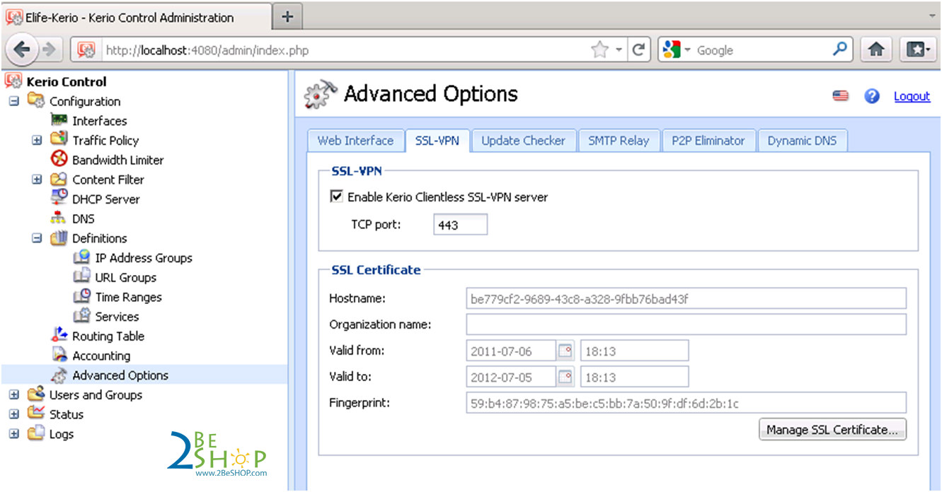The image size is (942, 492).
Task: Open help via the question mark icon
Action: tap(872, 96)
